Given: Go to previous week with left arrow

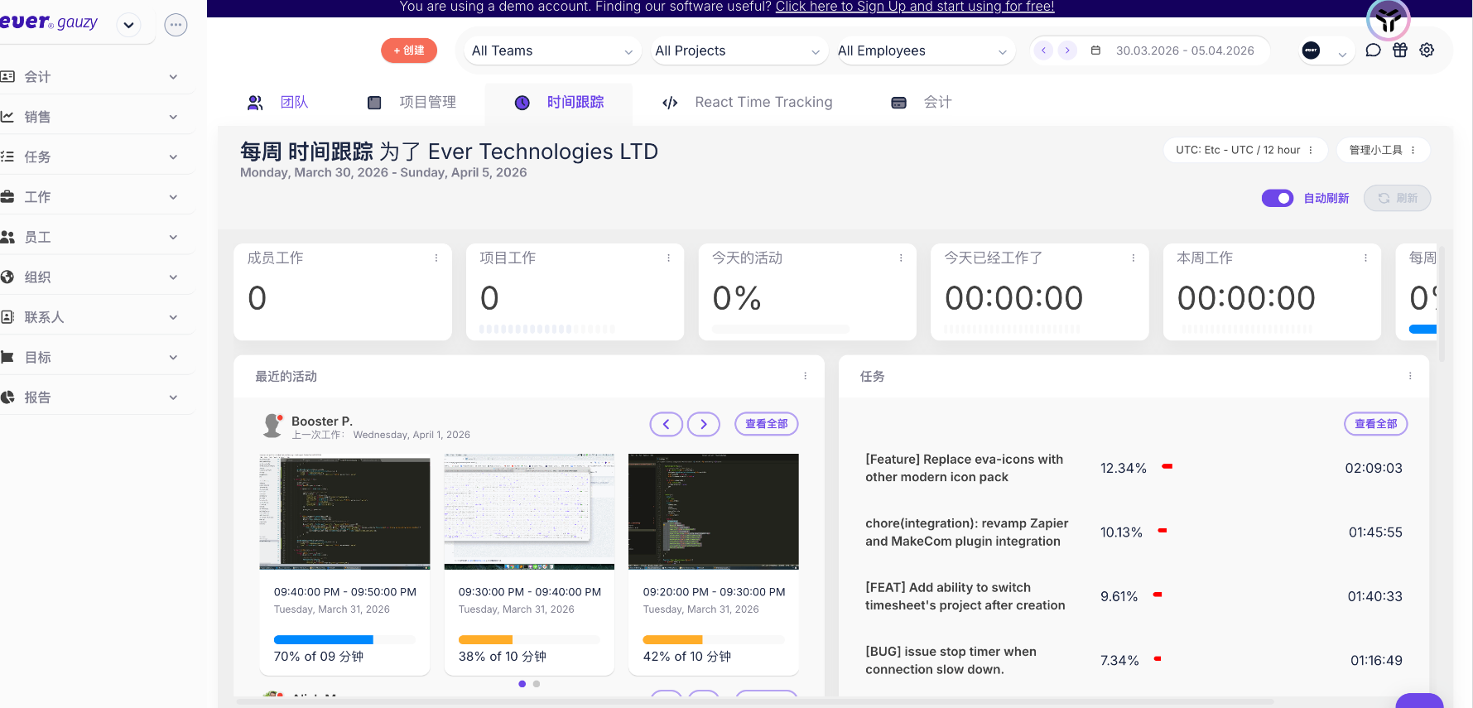Looking at the screenshot, I should click(1044, 51).
